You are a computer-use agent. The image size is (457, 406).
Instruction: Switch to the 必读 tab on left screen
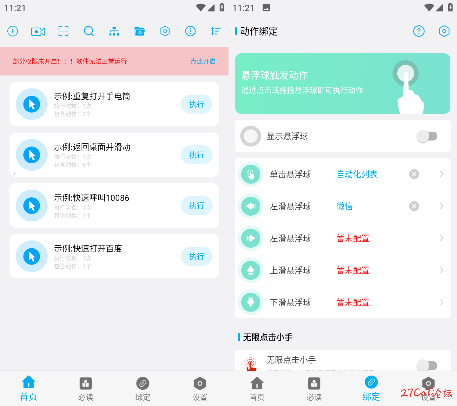86,389
